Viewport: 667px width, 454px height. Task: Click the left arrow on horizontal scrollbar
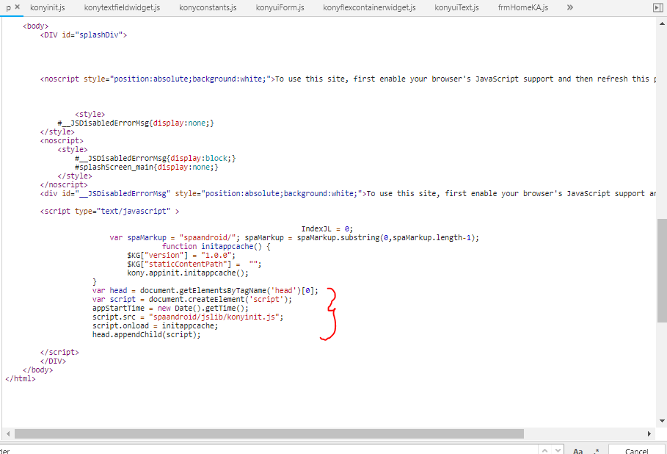point(7,434)
